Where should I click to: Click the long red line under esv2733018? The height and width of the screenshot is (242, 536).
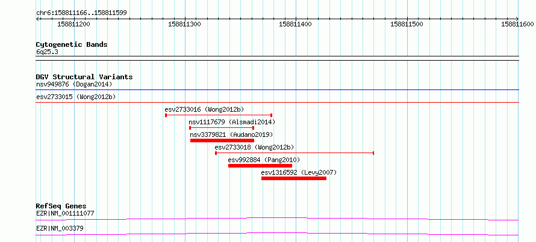click(294, 153)
